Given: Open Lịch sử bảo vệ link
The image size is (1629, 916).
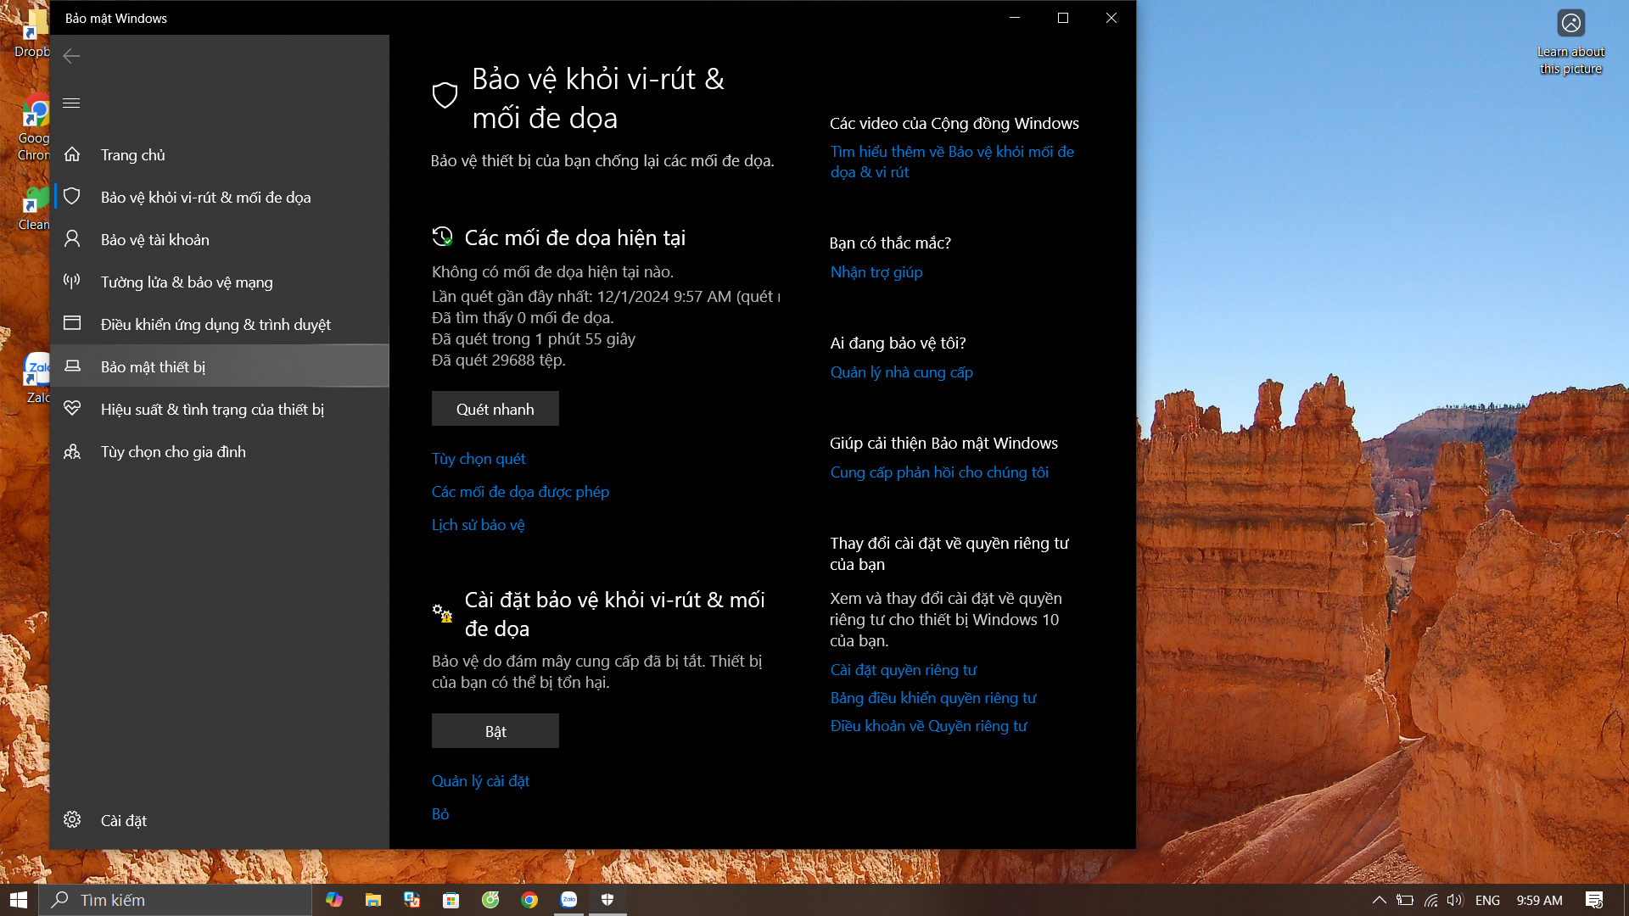Looking at the screenshot, I should [478, 525].
